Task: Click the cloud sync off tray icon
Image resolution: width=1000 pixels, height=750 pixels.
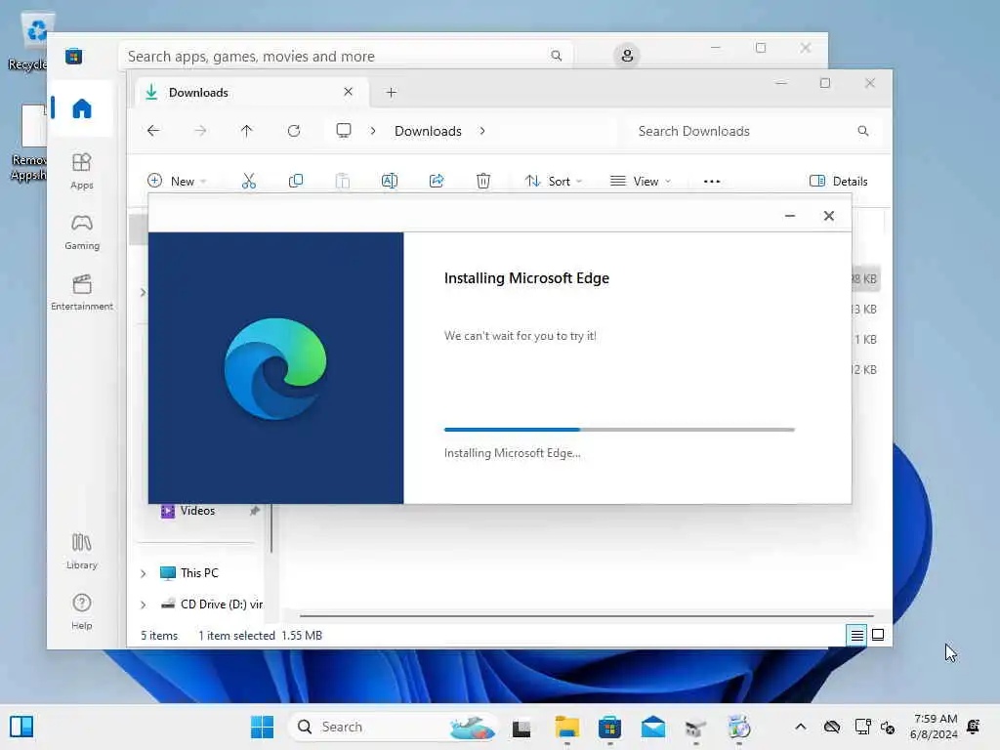Action: click(x=832, y=727)
